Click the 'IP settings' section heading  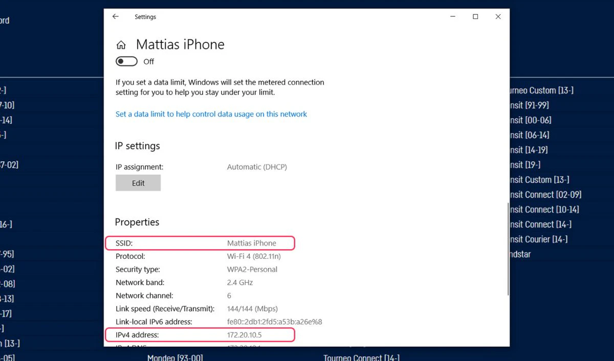(138, 146)
